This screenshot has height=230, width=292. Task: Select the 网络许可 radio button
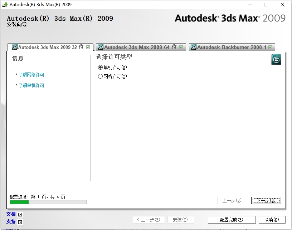pos(100,76)
